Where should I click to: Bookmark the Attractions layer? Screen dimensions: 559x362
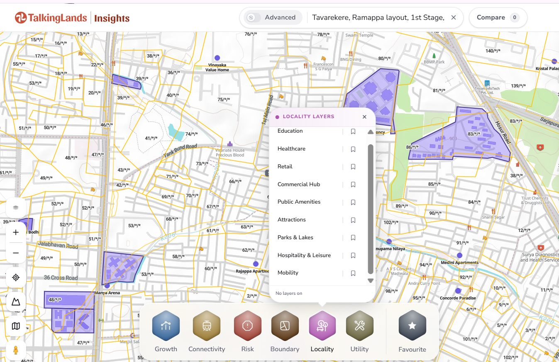click(353, 220)
